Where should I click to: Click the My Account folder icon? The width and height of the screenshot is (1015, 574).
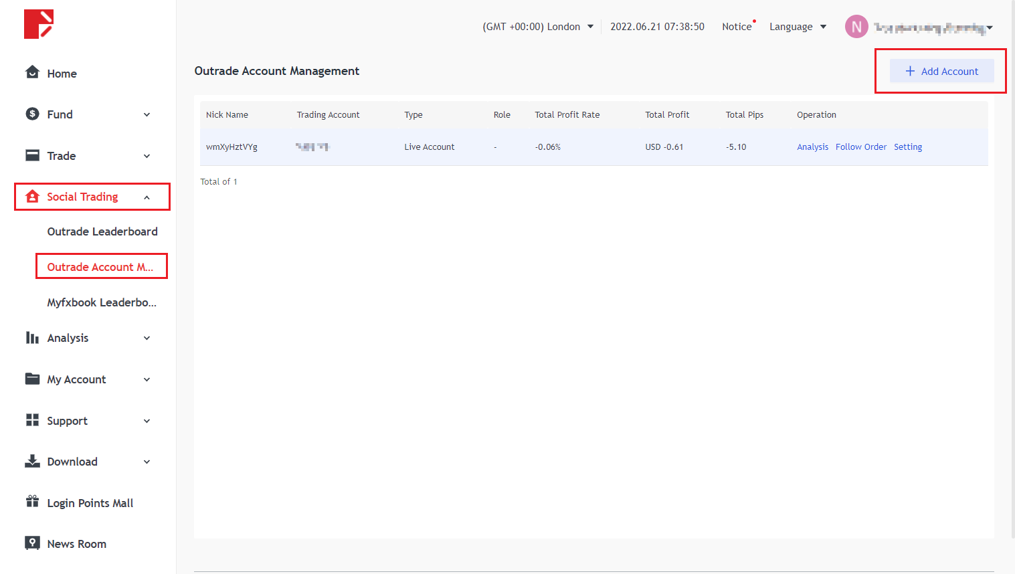tap(32, 379)
